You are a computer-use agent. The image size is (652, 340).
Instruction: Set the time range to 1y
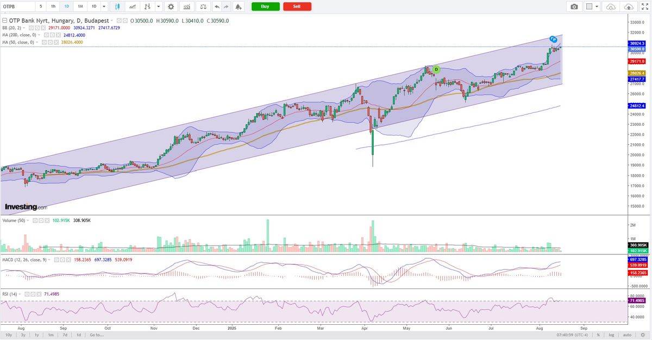pos(37,335)
